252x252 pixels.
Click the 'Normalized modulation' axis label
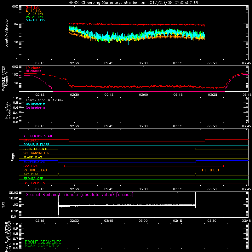pyautogui.click(x=8, y=110)
